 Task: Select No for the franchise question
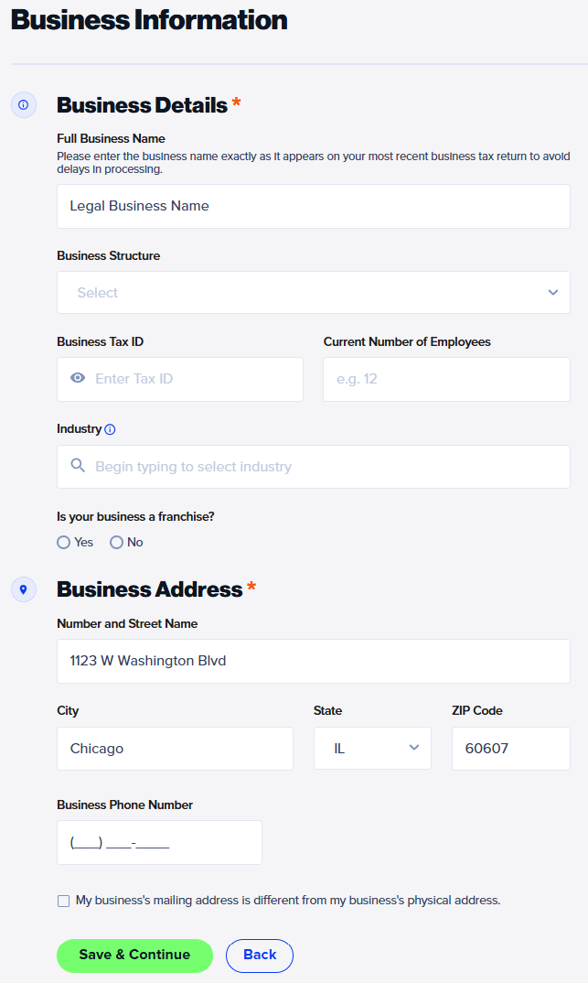(115, 542)
